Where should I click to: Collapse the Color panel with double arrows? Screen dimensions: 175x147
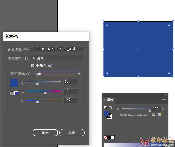pos(161,95)
